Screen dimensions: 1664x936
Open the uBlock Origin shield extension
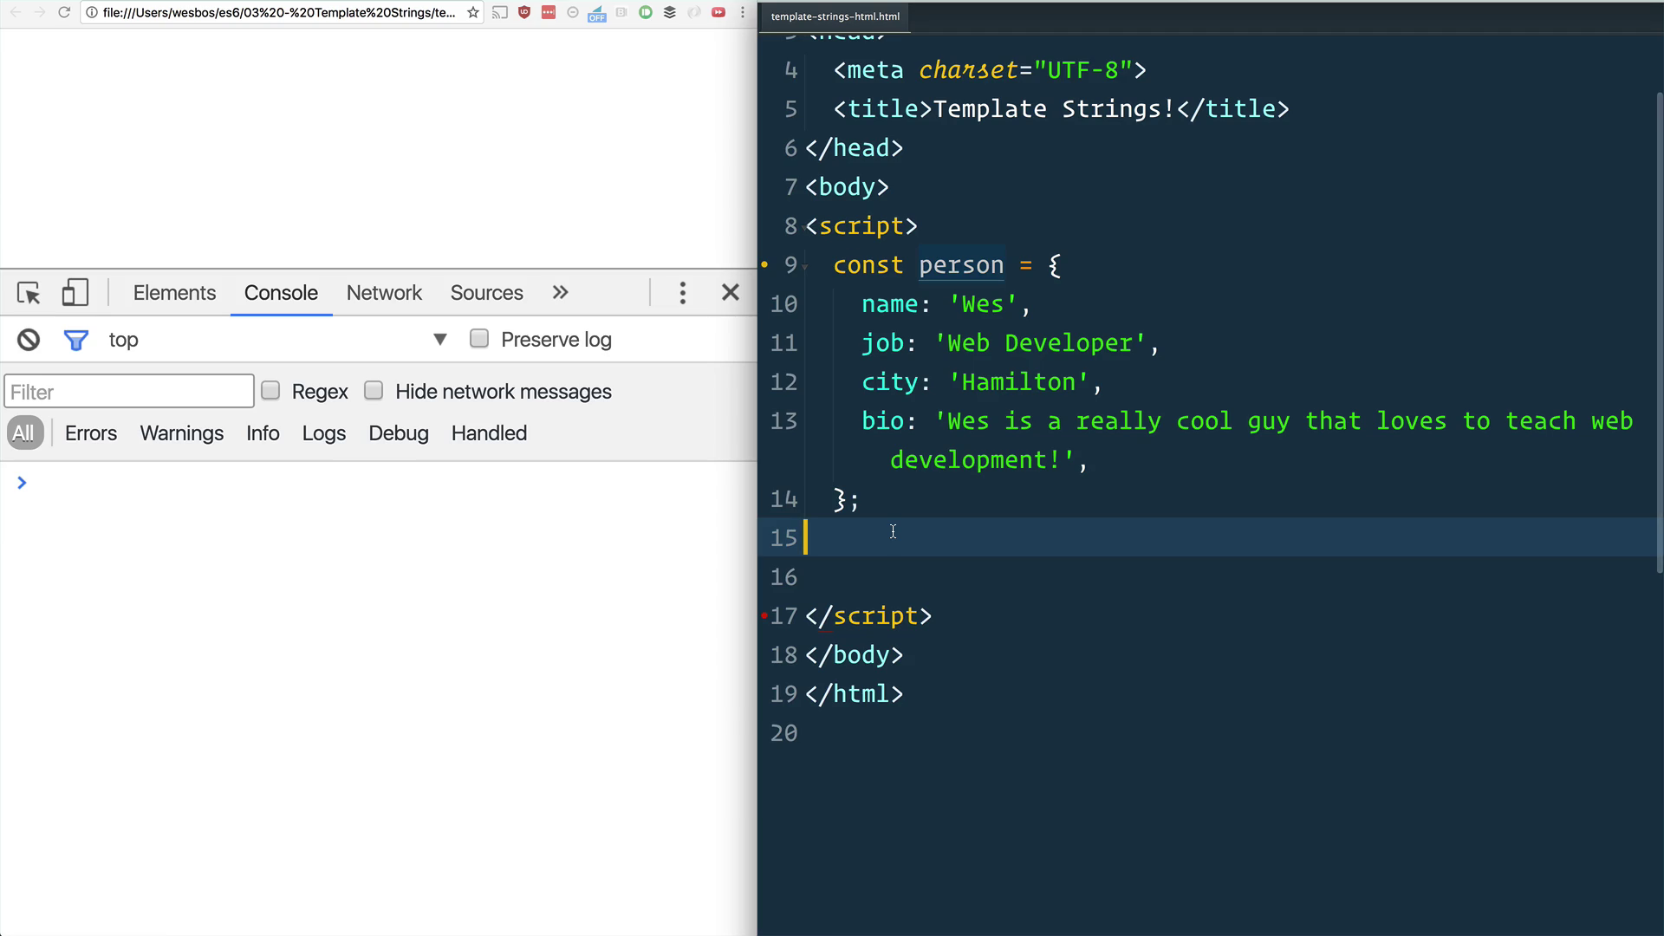tap(524, 12)
